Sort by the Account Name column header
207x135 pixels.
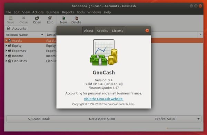[x=24, y=35]
